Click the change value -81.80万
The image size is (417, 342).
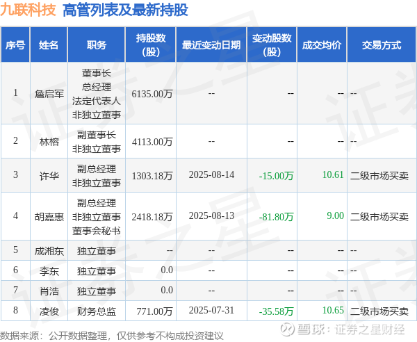276,217
